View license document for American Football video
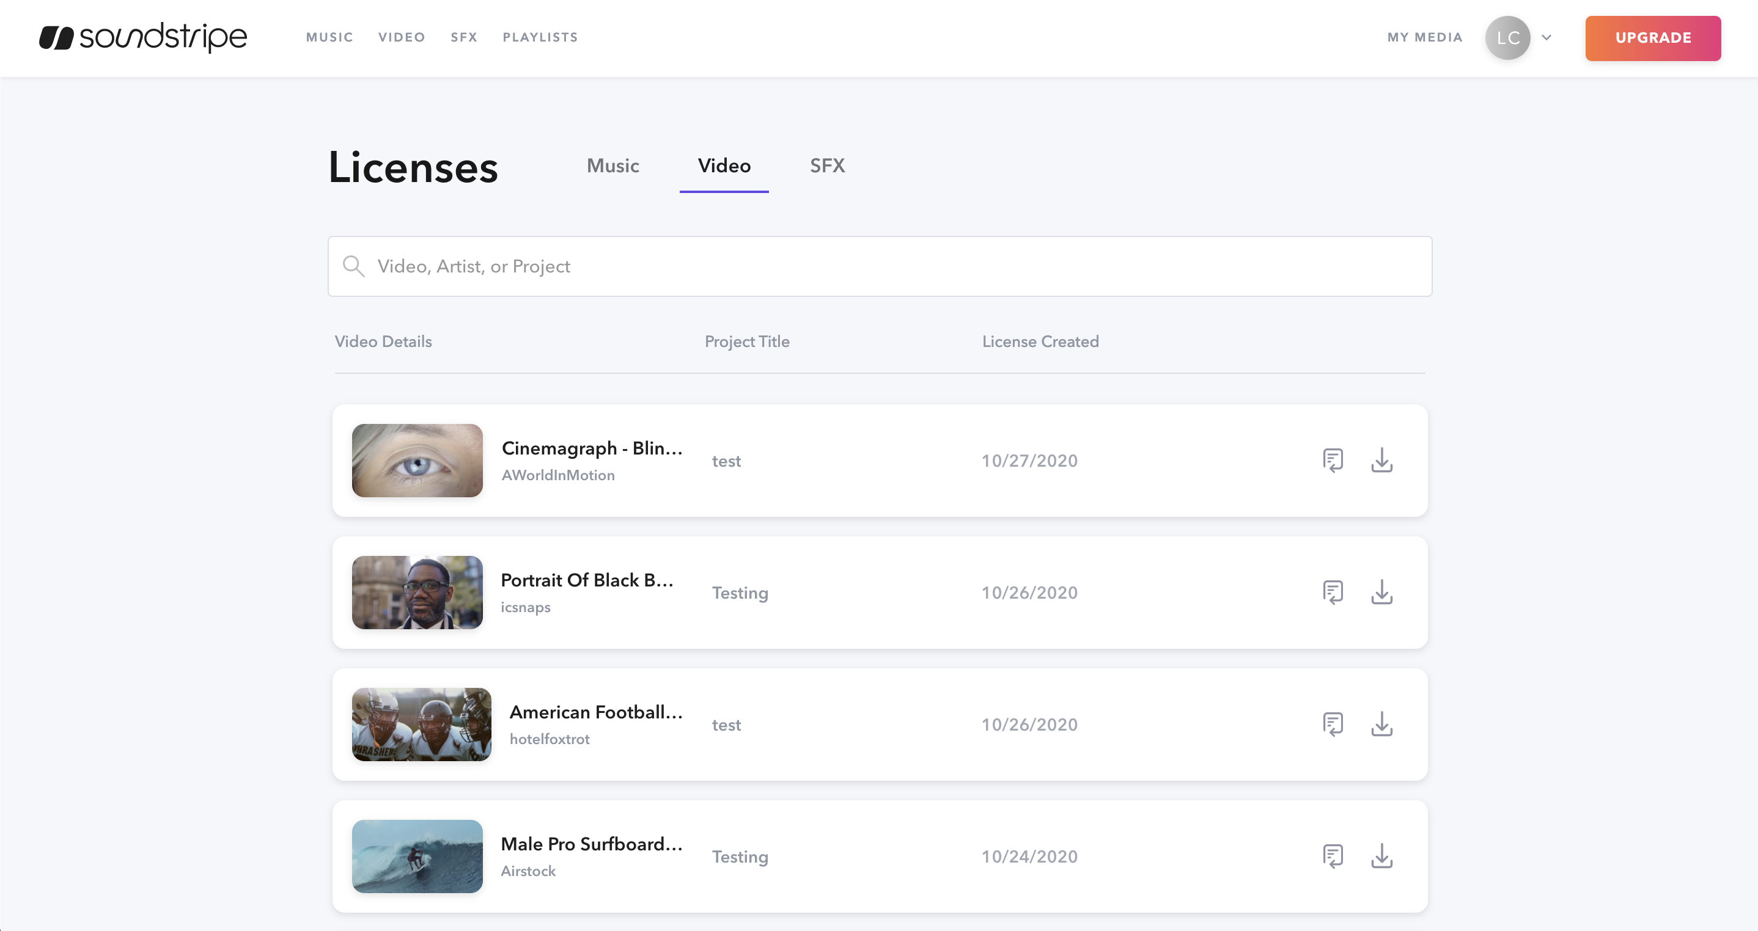 click(x=1333, y=725)
